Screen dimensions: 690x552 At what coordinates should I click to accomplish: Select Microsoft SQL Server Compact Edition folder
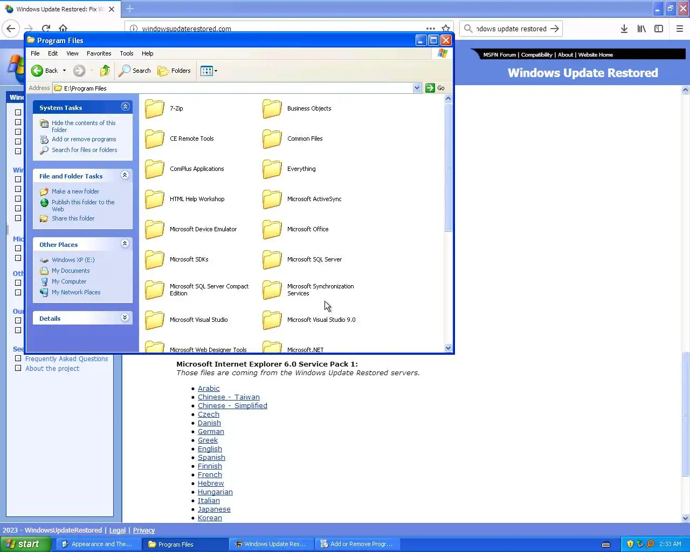pos(197,289)
